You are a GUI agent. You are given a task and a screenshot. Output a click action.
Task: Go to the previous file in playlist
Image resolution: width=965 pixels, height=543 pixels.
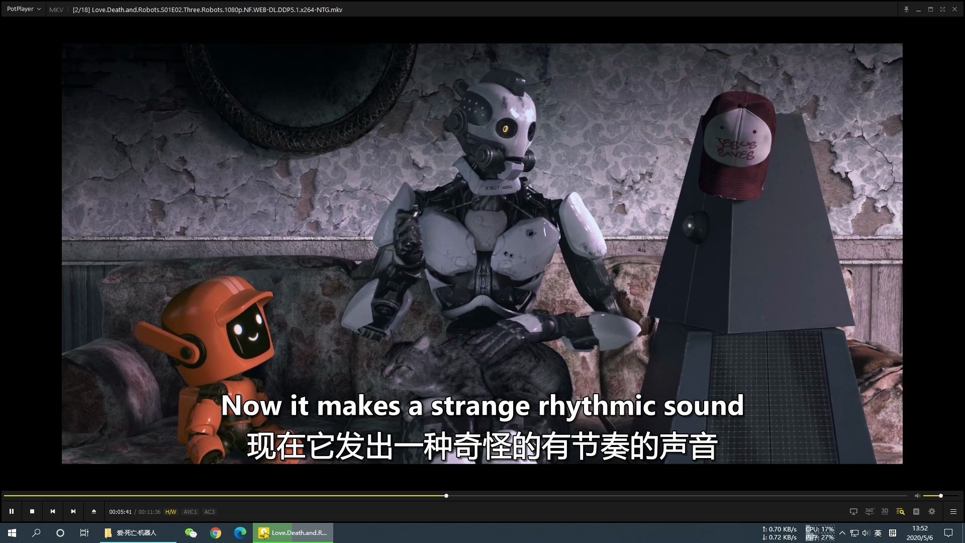53,511
